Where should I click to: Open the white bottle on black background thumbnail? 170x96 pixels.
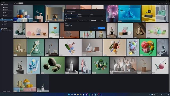click(71, 65)
